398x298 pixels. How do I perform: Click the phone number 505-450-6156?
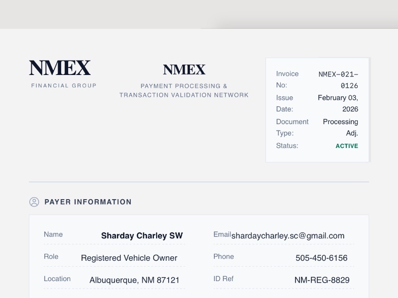coord(321,258)
